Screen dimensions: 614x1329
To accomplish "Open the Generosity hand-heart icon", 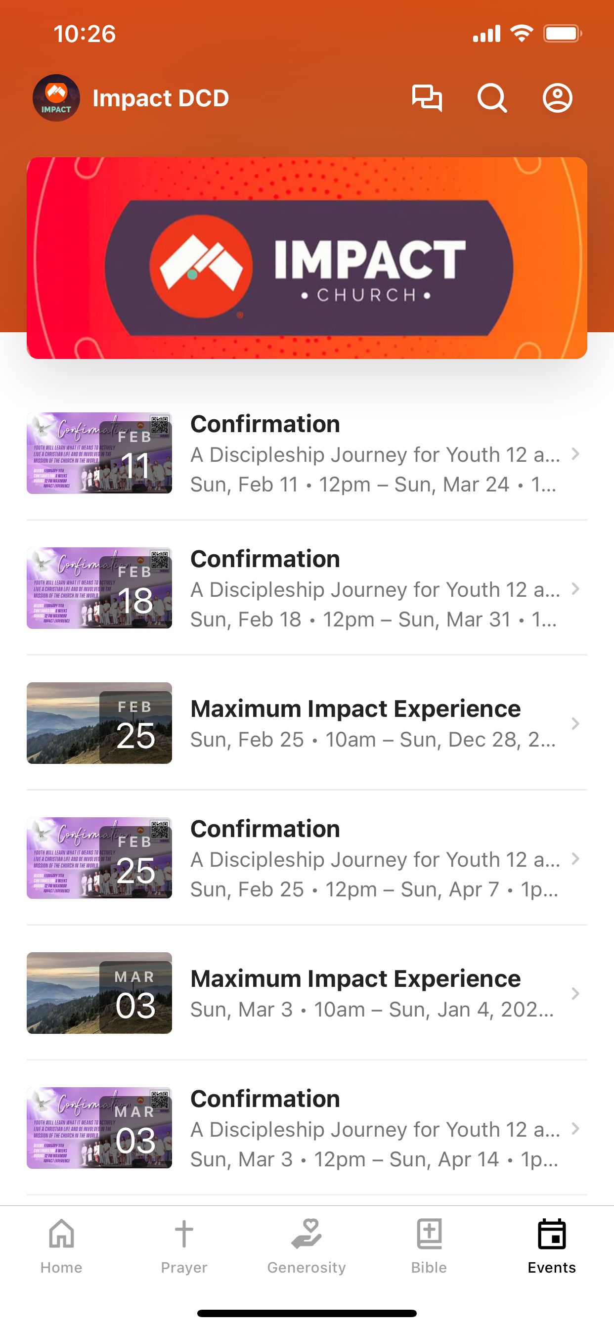I will pos(307,1234).
